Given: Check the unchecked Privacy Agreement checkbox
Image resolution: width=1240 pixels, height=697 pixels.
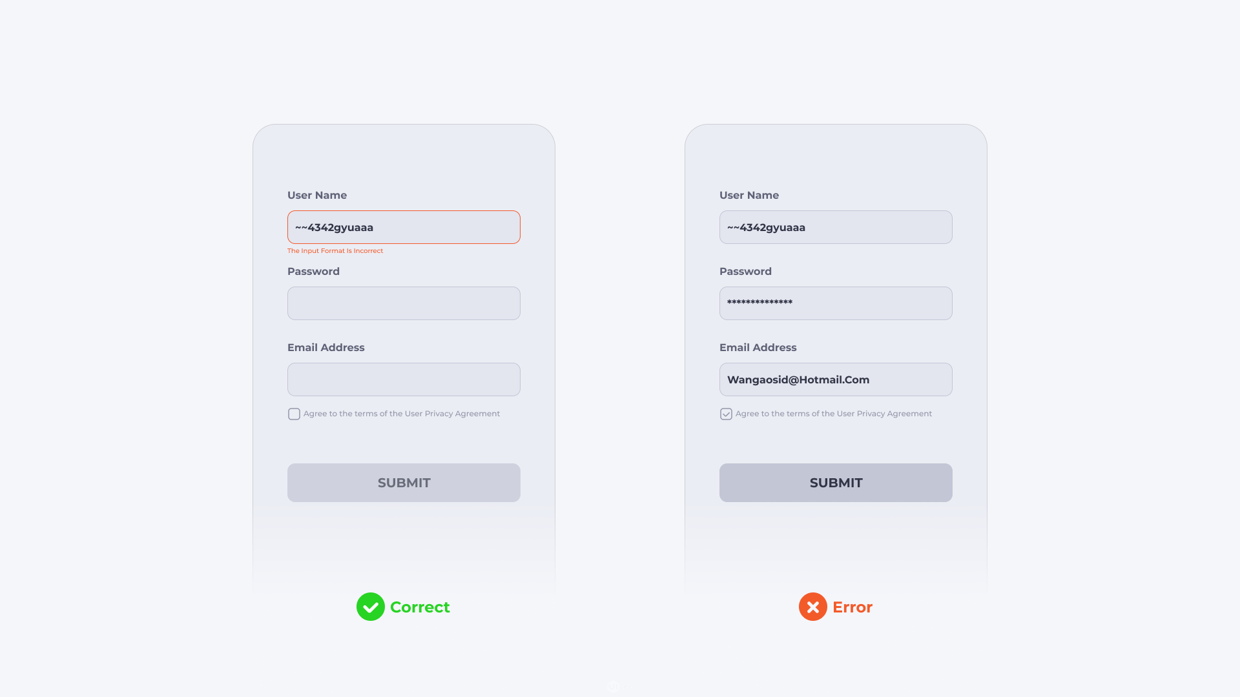Looking at the screenshot, I should point(294,414).
